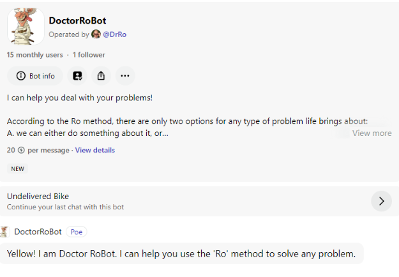Click the points coin icon beside 20
The width and height of the screenshot is (399, 277).
(x=21, y=150)
